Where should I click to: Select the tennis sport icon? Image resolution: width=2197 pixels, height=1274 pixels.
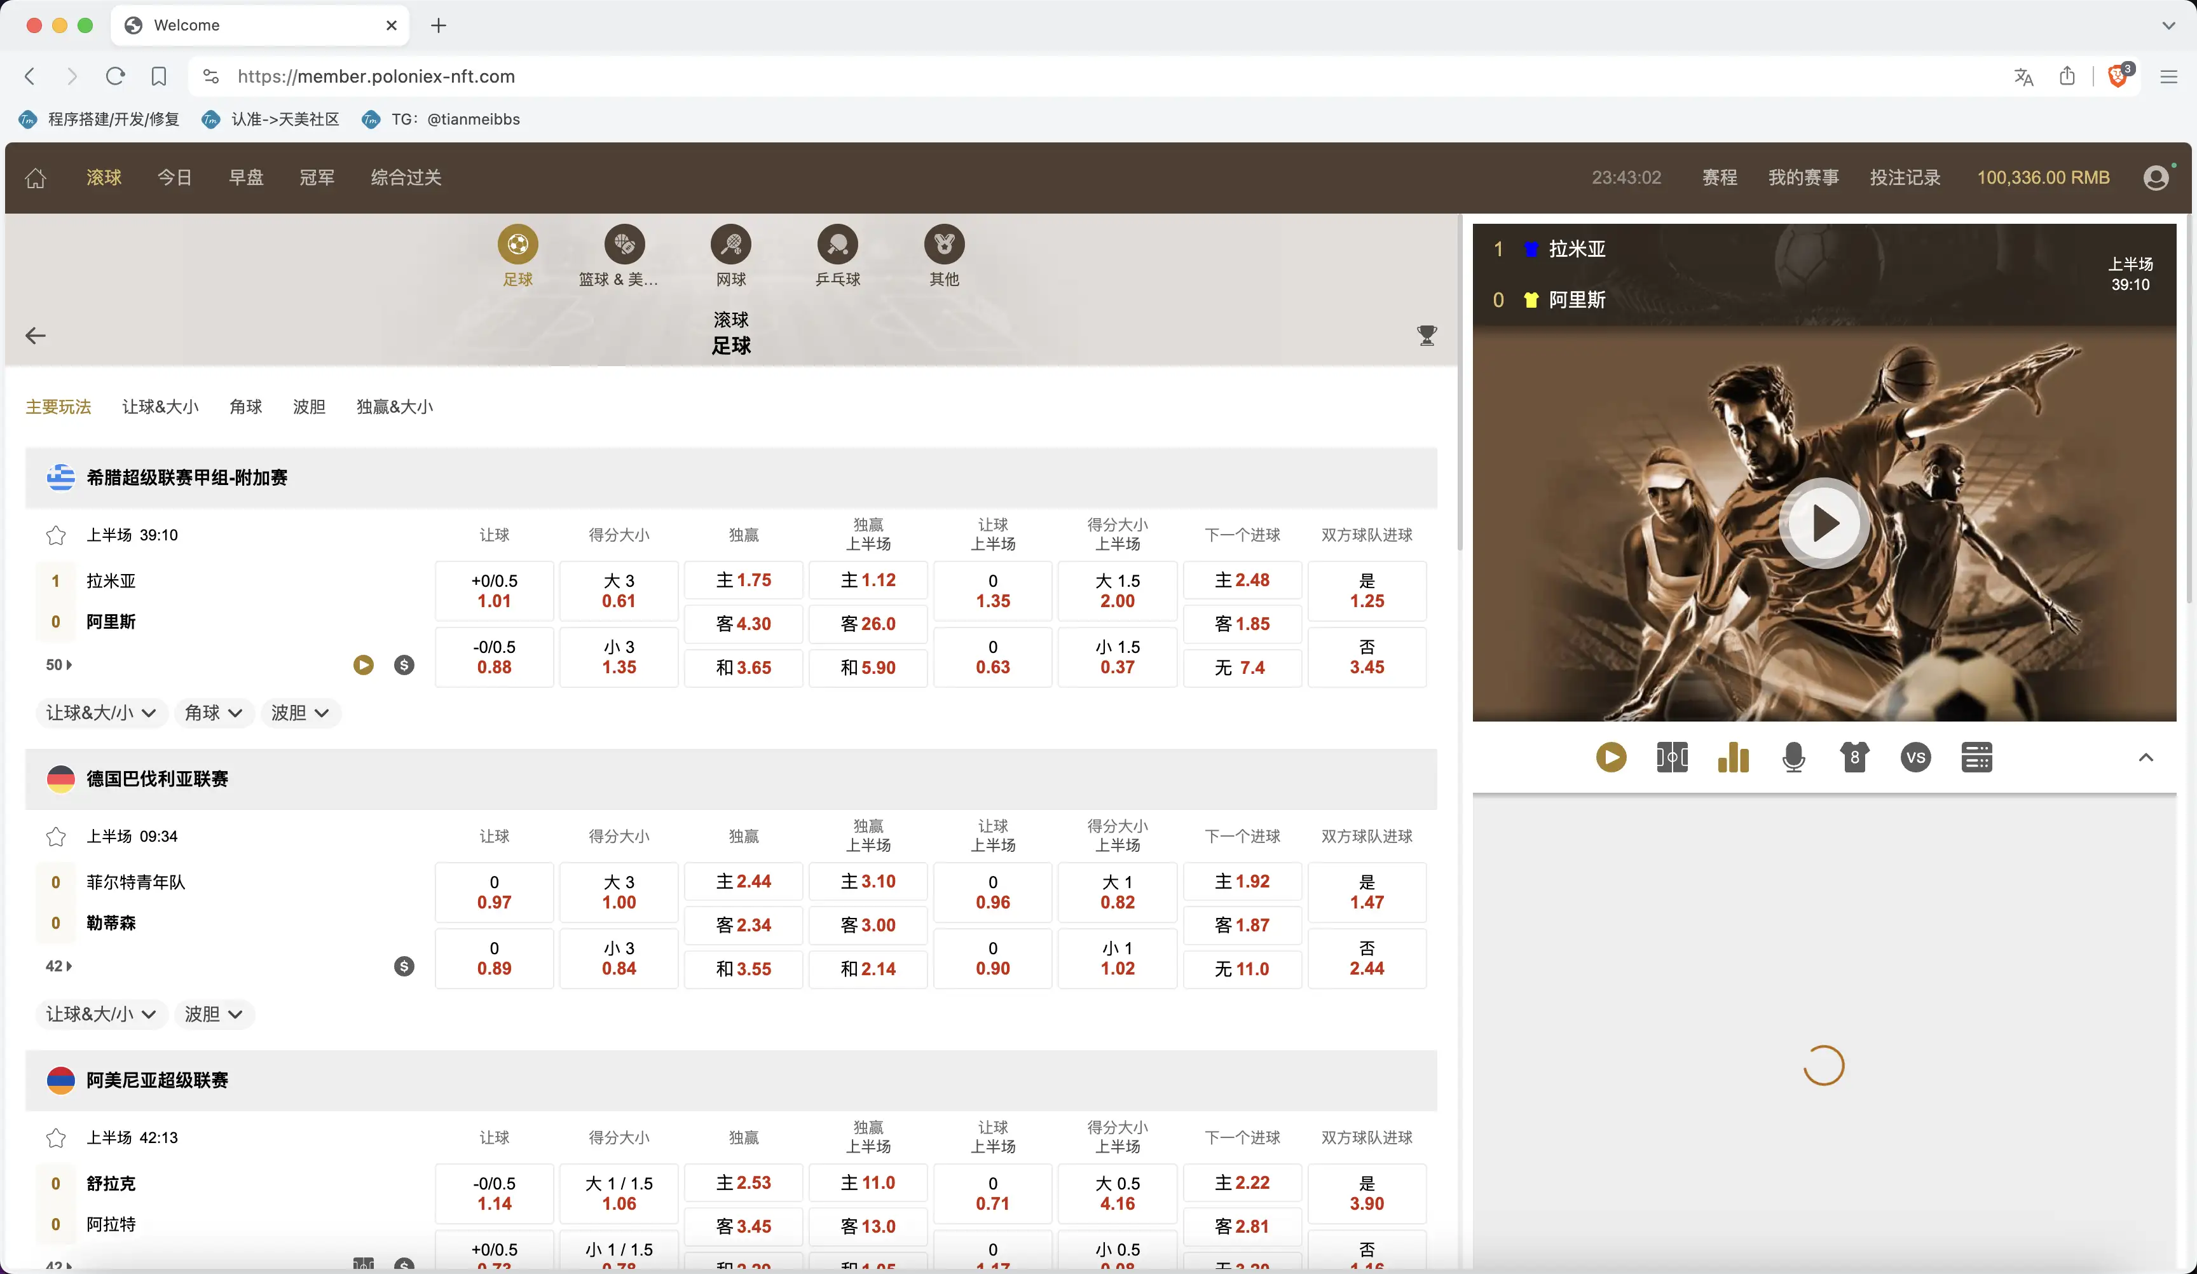[730, 245]
